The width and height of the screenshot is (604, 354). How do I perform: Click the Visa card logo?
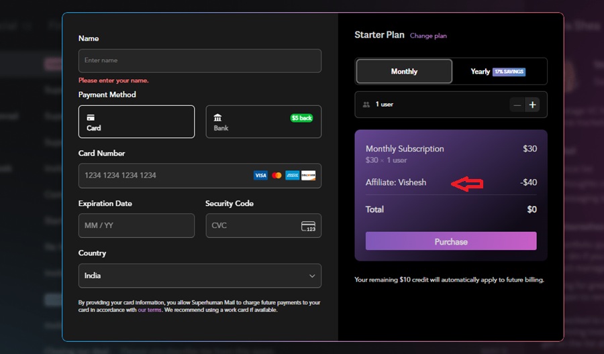[x=260, y=176]
